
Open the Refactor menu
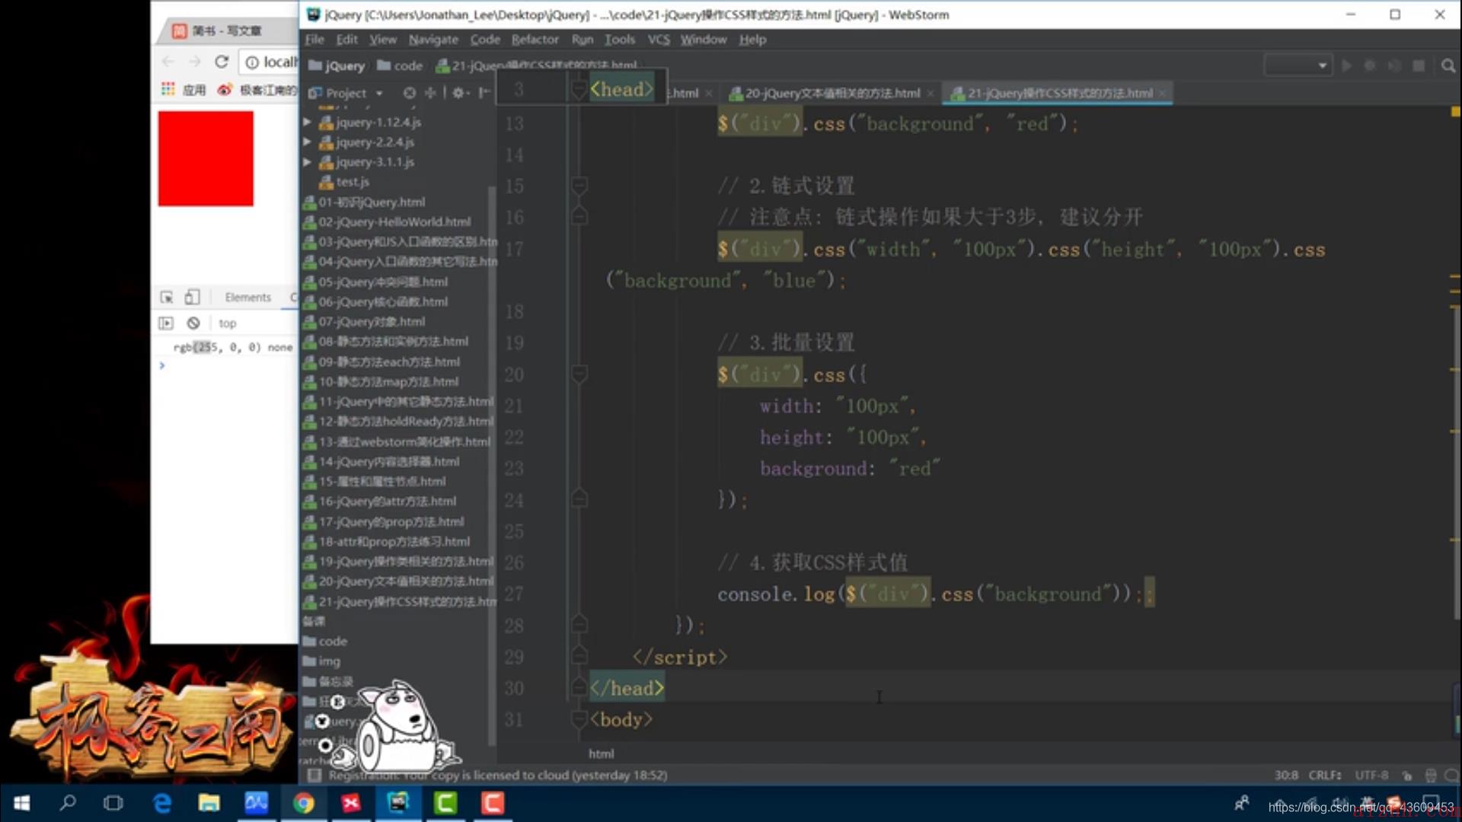pos(535,39)
